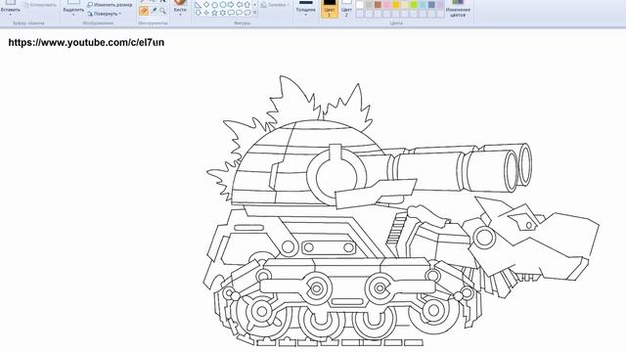Click the Изменить размер button

click(110, 5)
